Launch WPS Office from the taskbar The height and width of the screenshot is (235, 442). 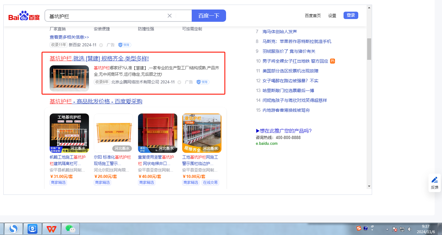(51, 229)
